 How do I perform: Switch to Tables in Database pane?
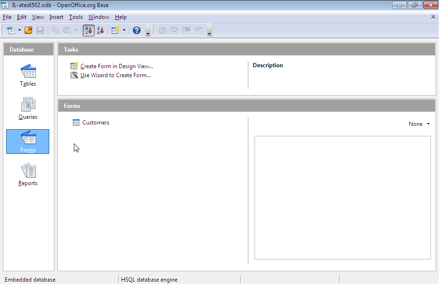[x=28, y=75]
